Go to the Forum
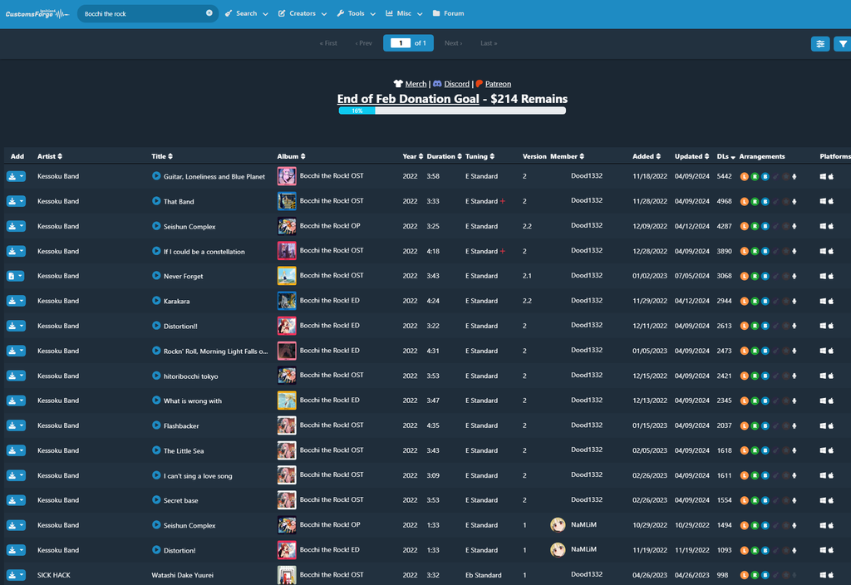Screen dimensions: 851x585 (448, 13)
